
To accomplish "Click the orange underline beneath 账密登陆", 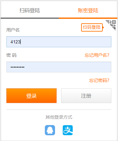I will click(88, 18).
